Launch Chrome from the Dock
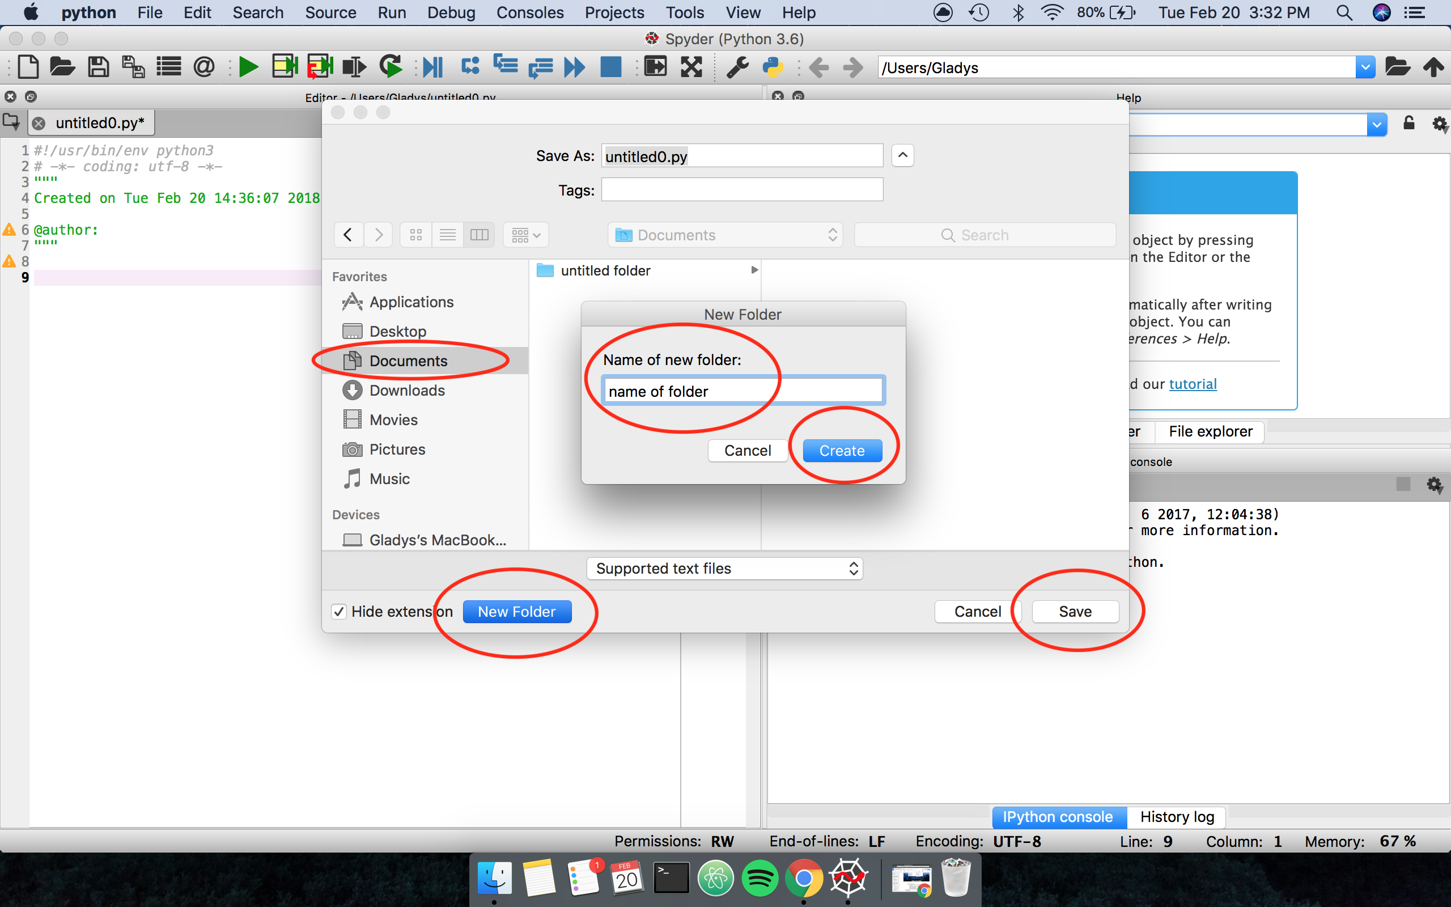 804,878
